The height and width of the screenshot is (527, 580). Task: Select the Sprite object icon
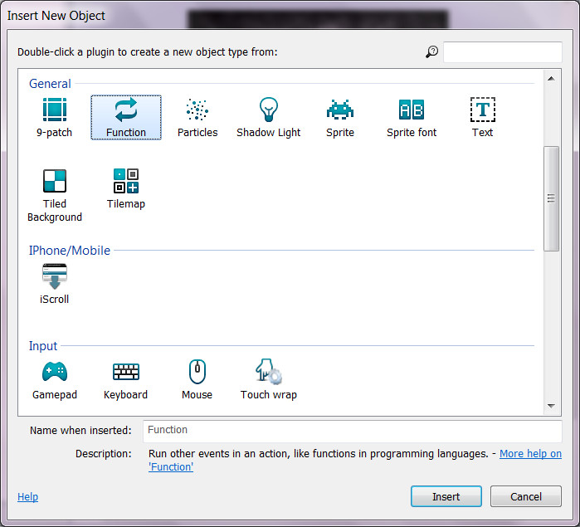coord(339,110)
